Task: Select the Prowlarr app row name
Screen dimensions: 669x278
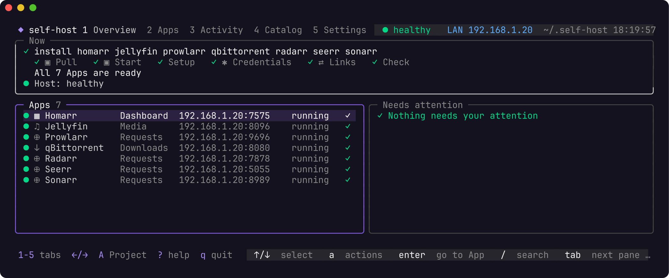Action: coord(66,137)
